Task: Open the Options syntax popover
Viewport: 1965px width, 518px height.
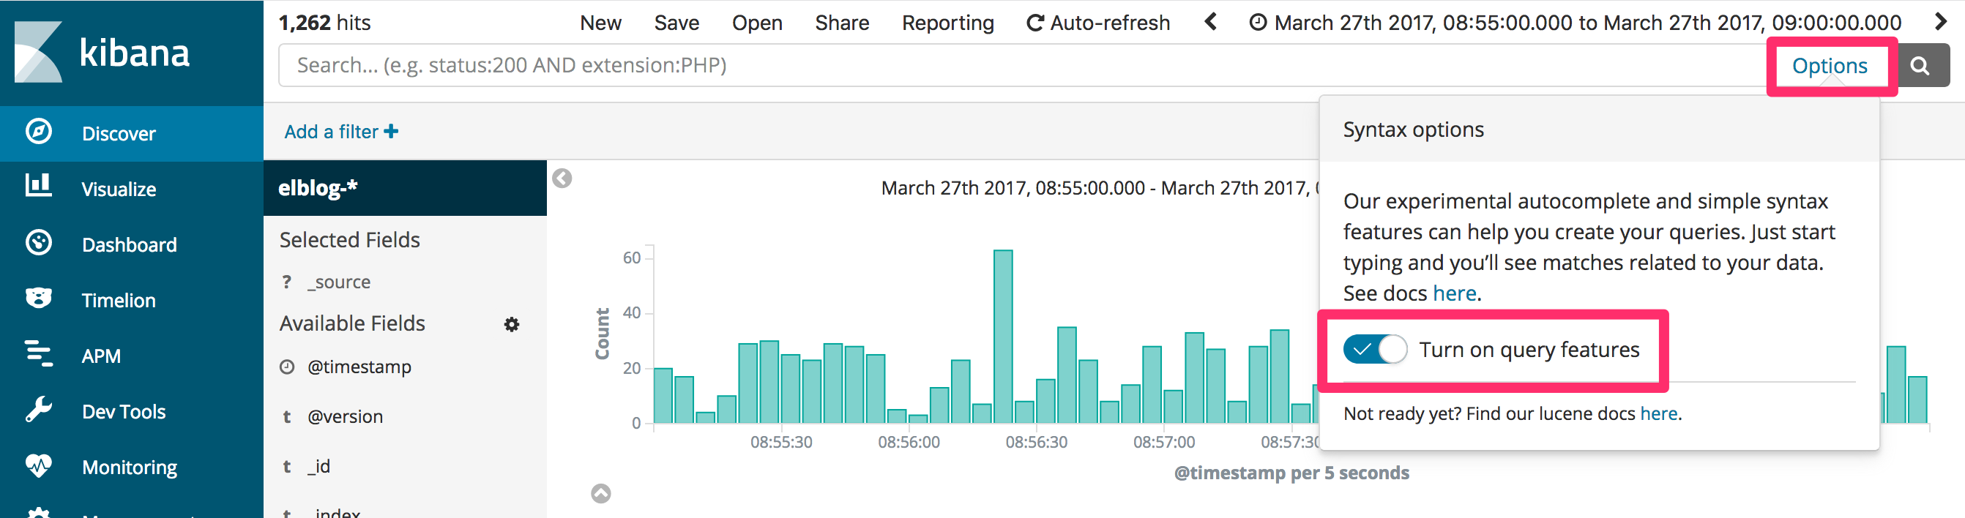Action: click(1830, 67)
